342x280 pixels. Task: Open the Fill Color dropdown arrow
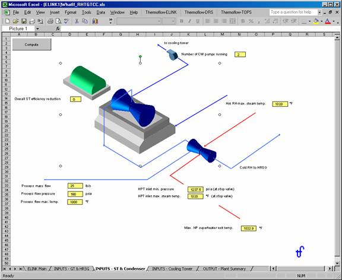click(x=321, y=21)
